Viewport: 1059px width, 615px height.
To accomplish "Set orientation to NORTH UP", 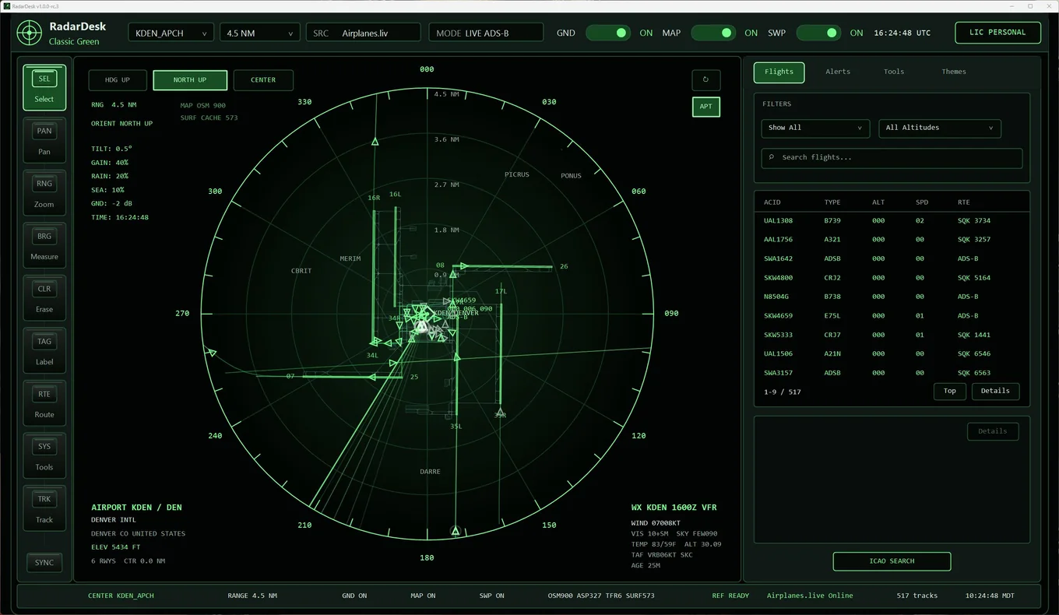I will coord(190,80).
